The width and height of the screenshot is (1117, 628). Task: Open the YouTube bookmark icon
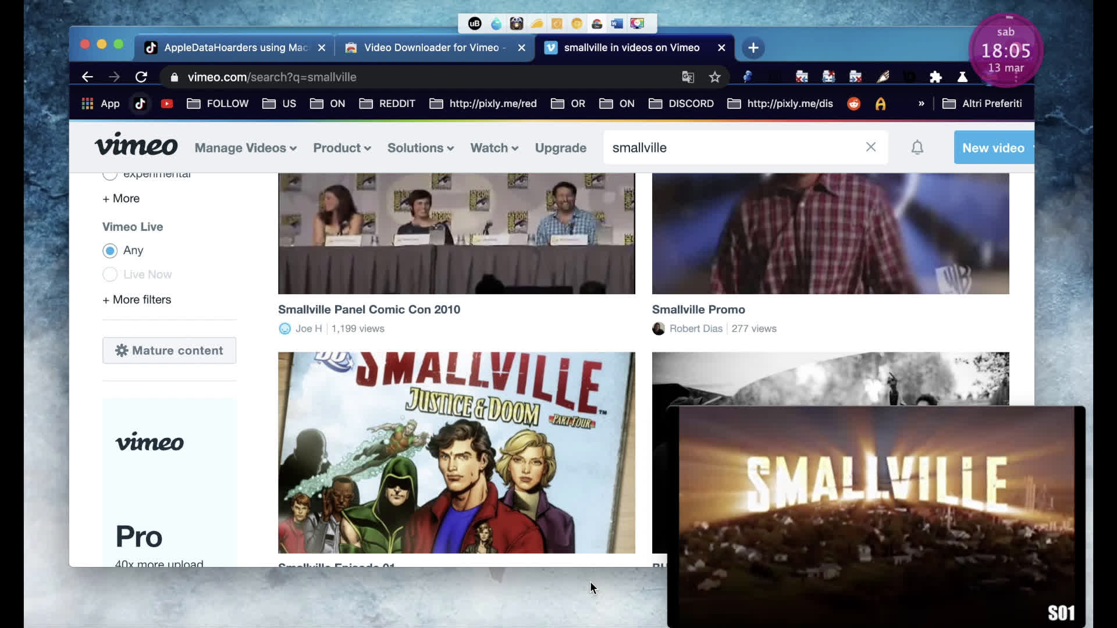click(167, 104)
